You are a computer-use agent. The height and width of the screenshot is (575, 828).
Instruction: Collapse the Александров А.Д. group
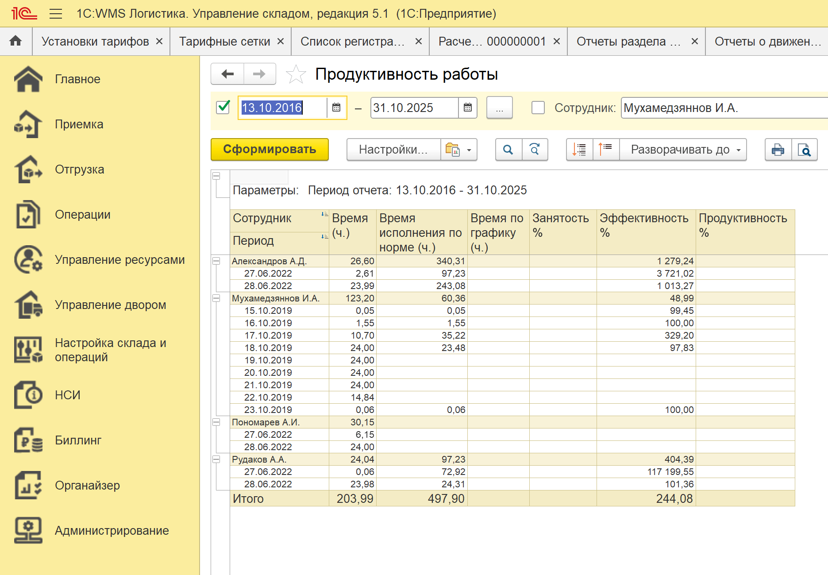click(x=216, y=261)
